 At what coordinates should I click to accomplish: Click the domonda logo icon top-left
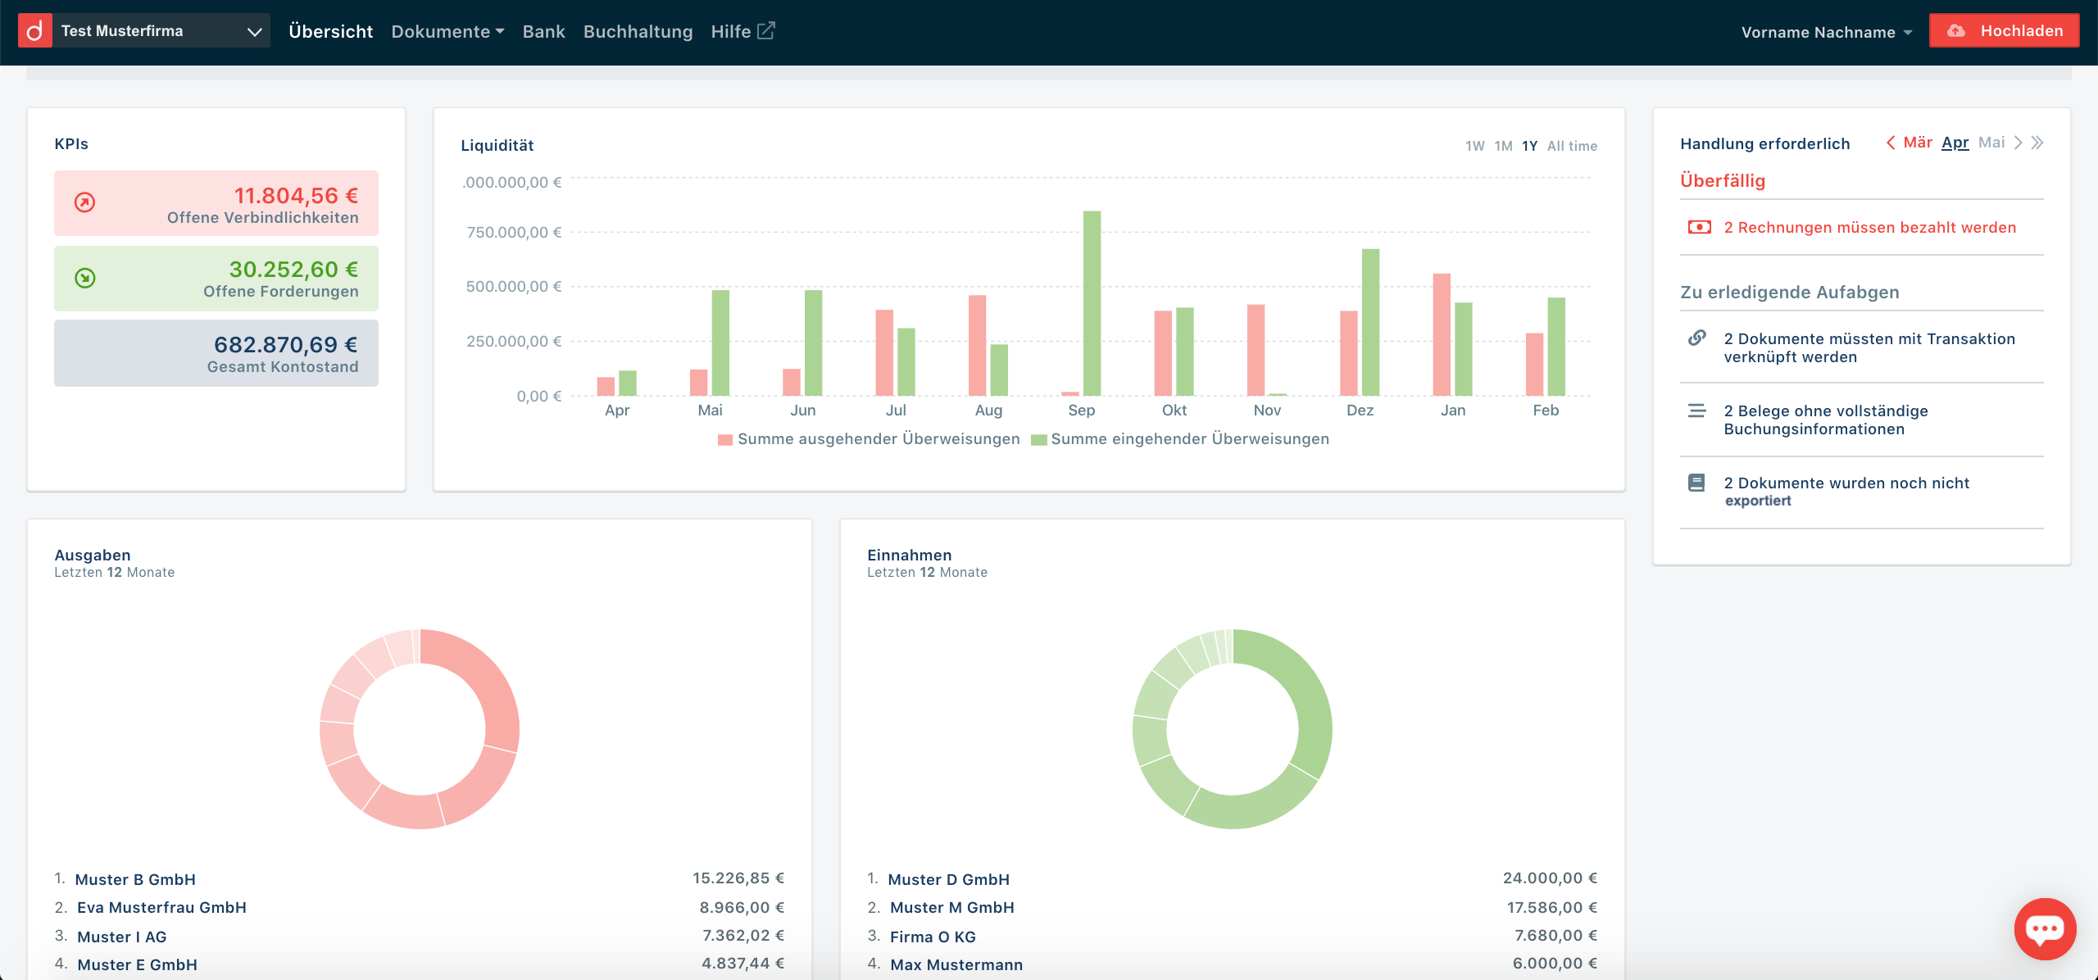(34, 29)
